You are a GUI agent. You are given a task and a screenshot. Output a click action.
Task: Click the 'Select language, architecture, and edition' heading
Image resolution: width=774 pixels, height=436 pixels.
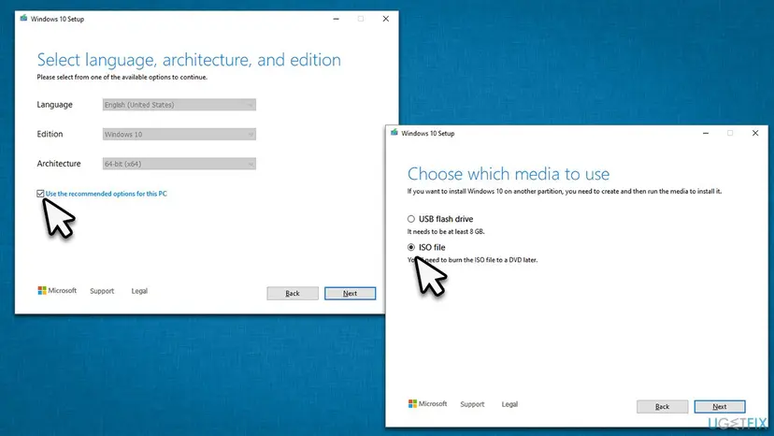[189, 60]
